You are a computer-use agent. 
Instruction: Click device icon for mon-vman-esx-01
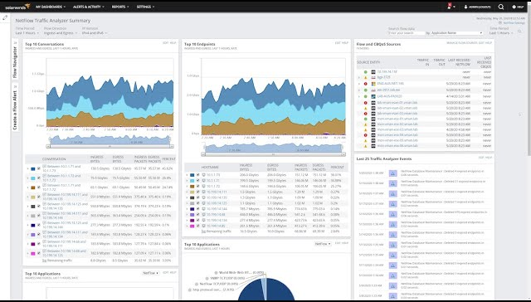pyautogui.click(x=373, y=119)
